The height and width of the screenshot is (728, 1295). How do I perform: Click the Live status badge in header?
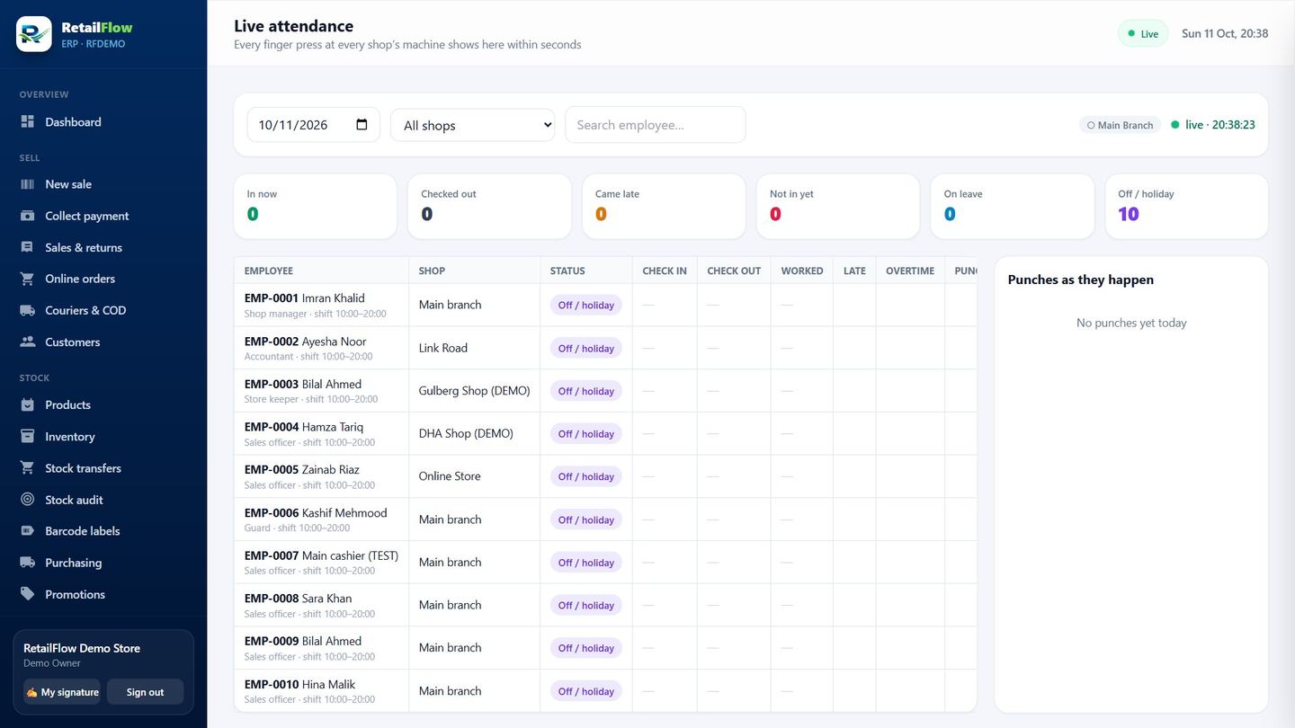point(1143,34)
